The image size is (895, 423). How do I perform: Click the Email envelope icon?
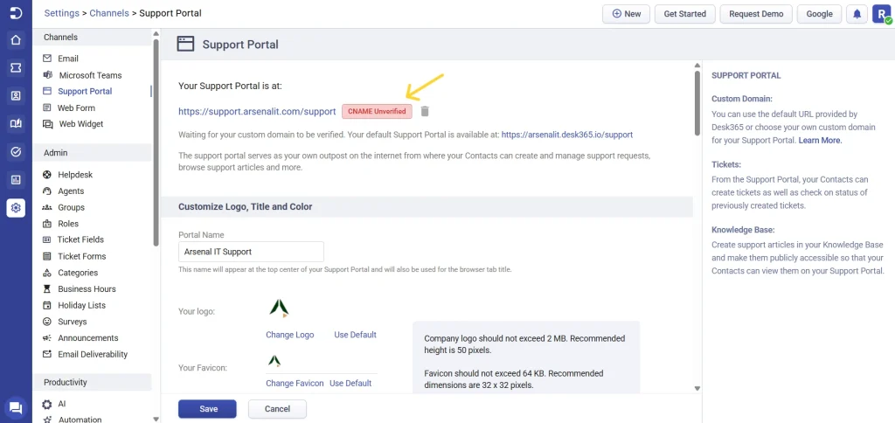[47, 59]
